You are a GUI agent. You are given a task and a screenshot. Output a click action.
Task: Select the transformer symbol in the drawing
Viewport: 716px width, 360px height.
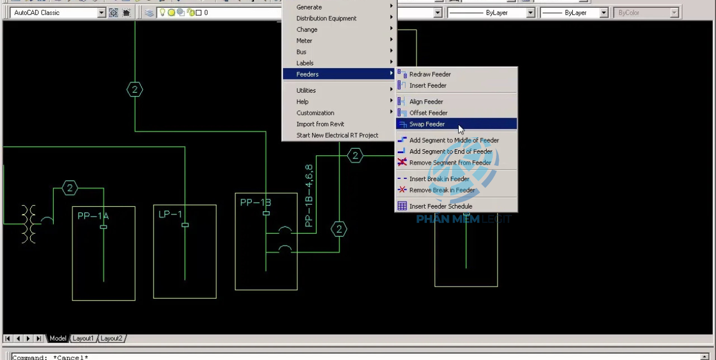[29, 224]
